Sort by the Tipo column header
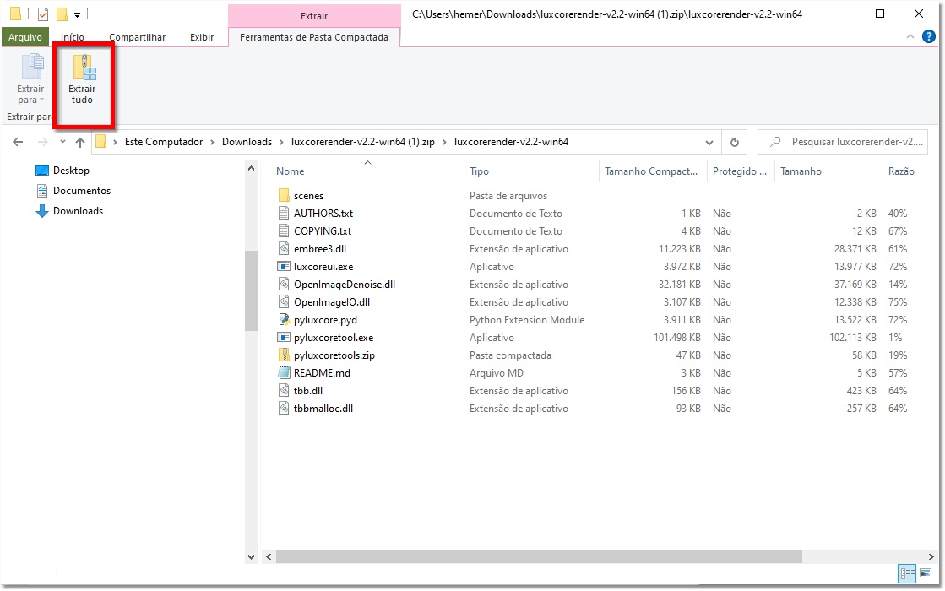The width and height of the screenshot is (945, 591). point(531,171)
